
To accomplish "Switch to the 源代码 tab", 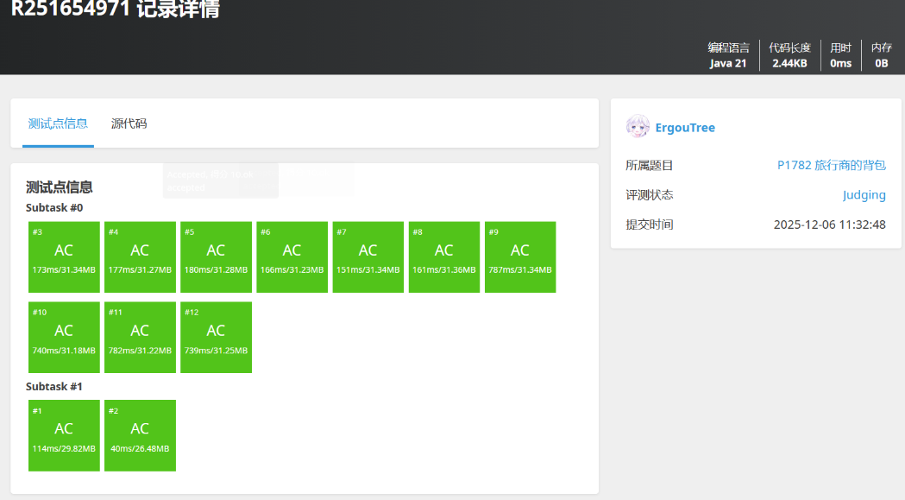I will tap(129, 123).
